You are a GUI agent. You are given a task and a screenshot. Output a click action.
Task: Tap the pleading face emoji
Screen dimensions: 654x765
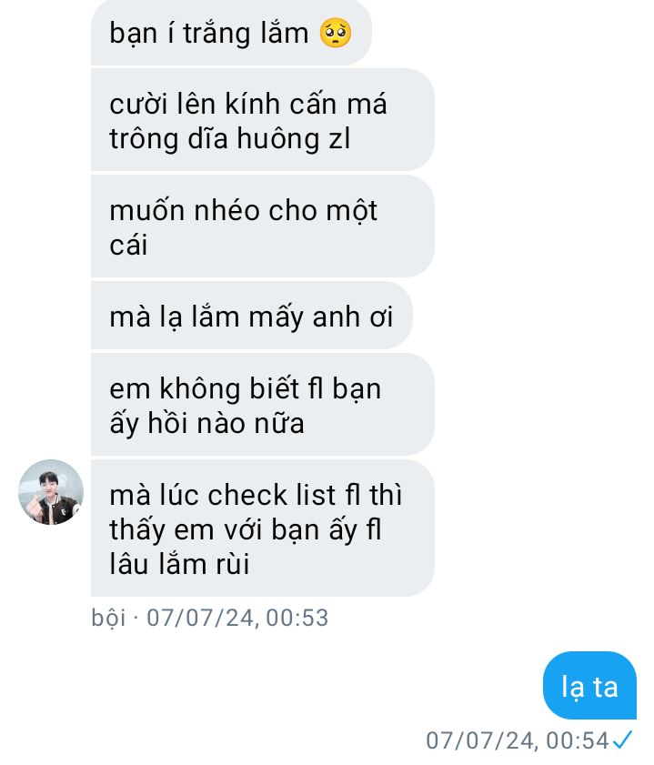336,33
